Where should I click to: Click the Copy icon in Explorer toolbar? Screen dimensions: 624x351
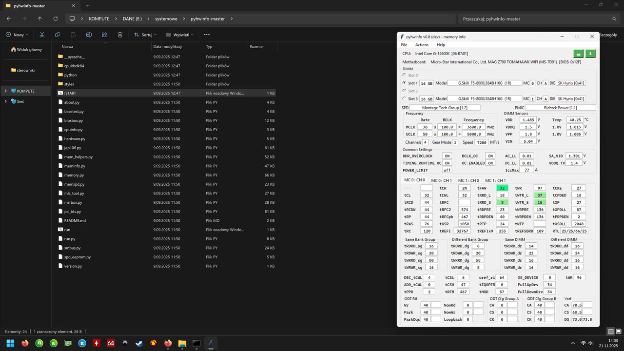pos(58,35)
